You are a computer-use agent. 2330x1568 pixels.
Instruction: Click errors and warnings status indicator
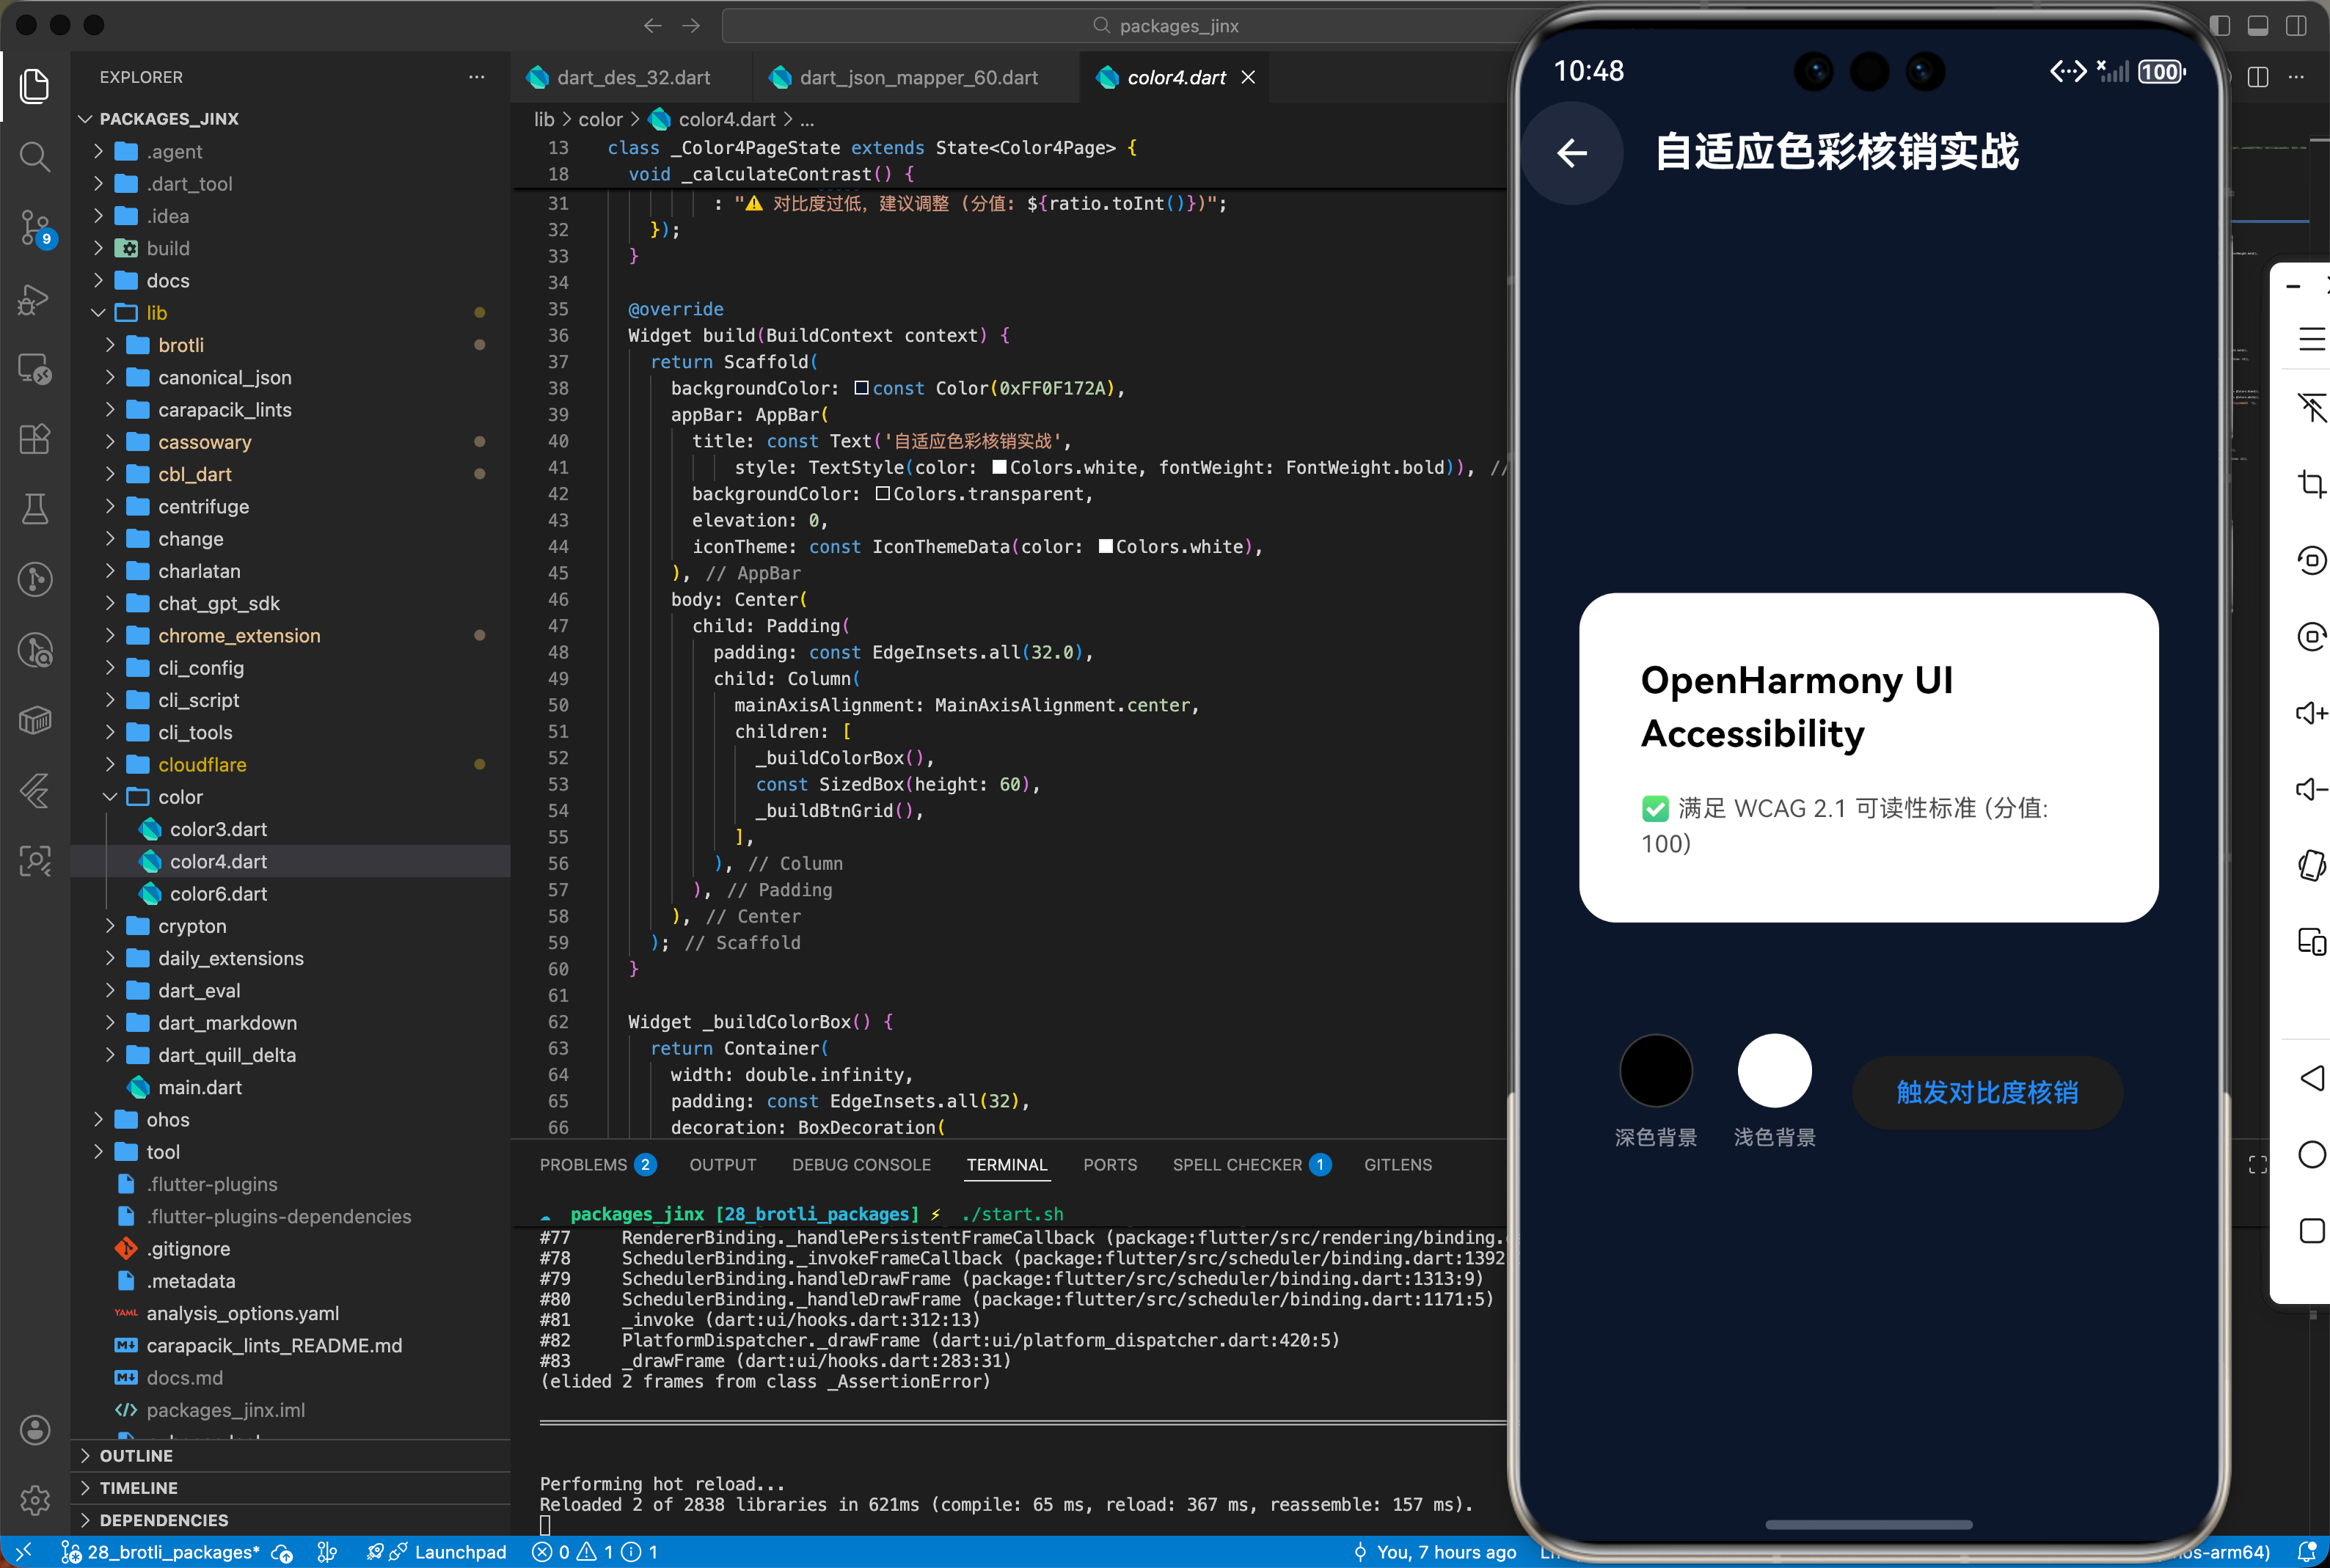[x=595, y=1552]
